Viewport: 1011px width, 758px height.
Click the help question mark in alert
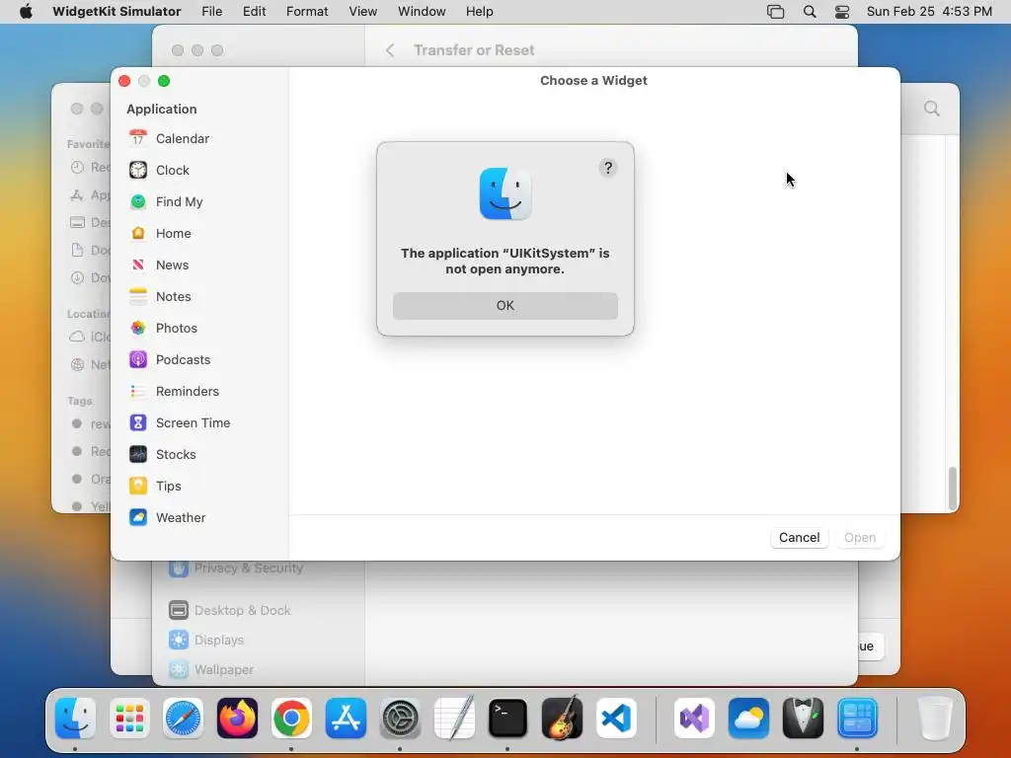(608, 168)
